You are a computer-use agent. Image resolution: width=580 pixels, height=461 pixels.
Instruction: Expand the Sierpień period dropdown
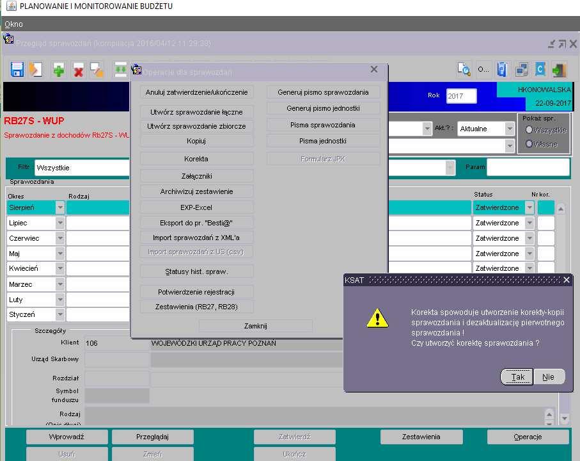(60, 207)
